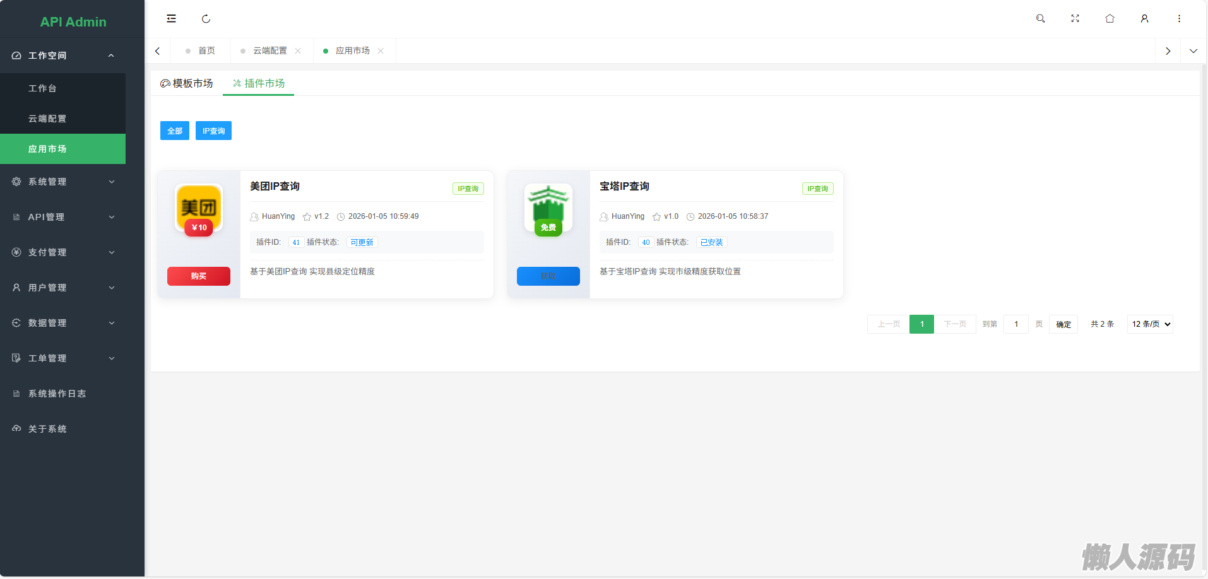Click the refresh icon in top toolbar
This screenshot has width=1208, height=579.
(206, 19)
